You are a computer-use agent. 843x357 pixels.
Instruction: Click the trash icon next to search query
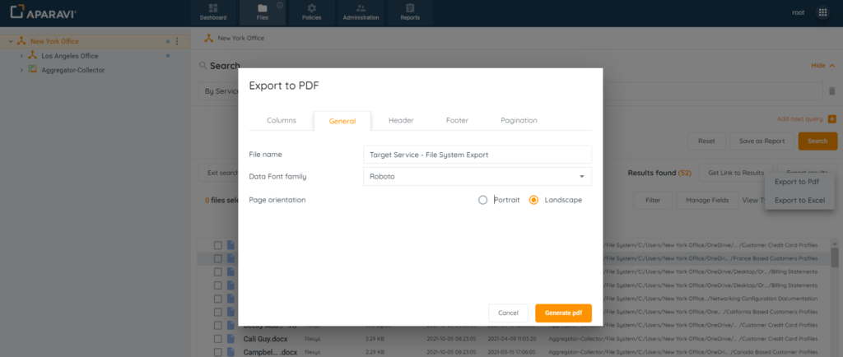click(x=831, y=91)
